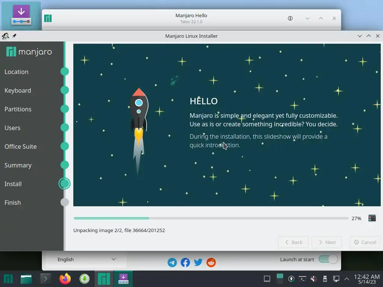
Task: Open the updates tray icon
Action: [291, 279]
